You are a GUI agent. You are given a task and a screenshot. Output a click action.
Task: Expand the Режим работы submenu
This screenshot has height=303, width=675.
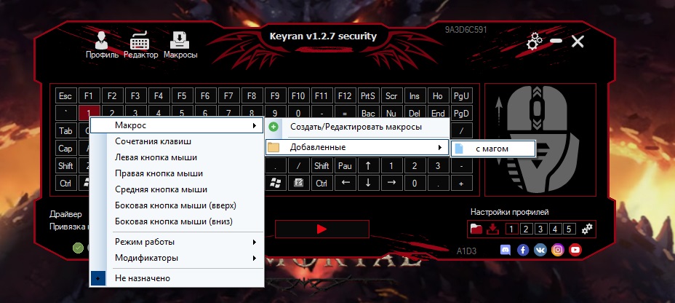177,243
